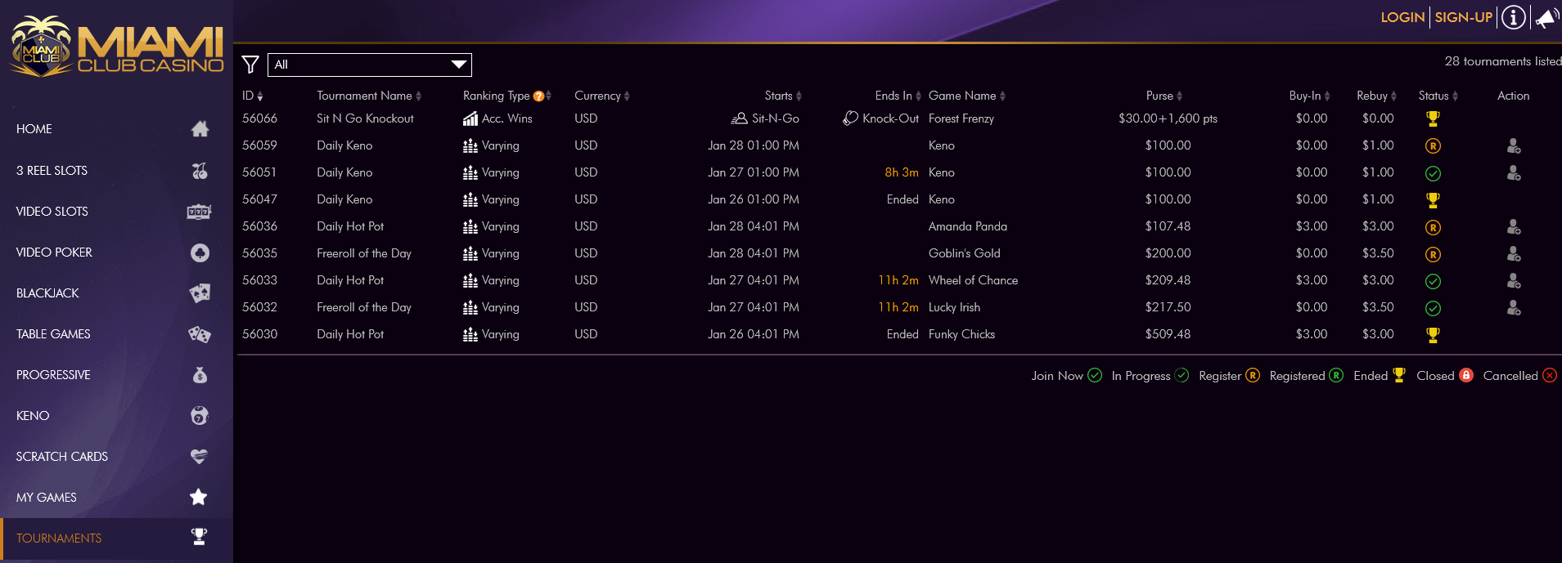Click player action icon for 56035
The image size is (1562, 563).
[1514, 253]
